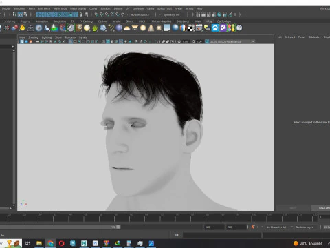Click Focus in the Attribute Editor menu
This screenshot has width=330, height=248.
tap(302, 37)
